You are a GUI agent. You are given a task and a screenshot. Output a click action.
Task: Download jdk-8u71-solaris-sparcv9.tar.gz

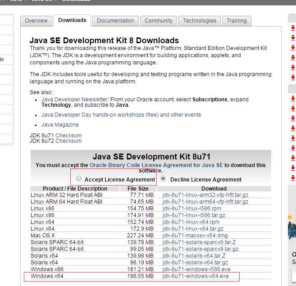(200, 249)
